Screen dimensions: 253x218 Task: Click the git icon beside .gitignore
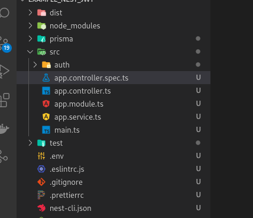(x=41, y=182)
